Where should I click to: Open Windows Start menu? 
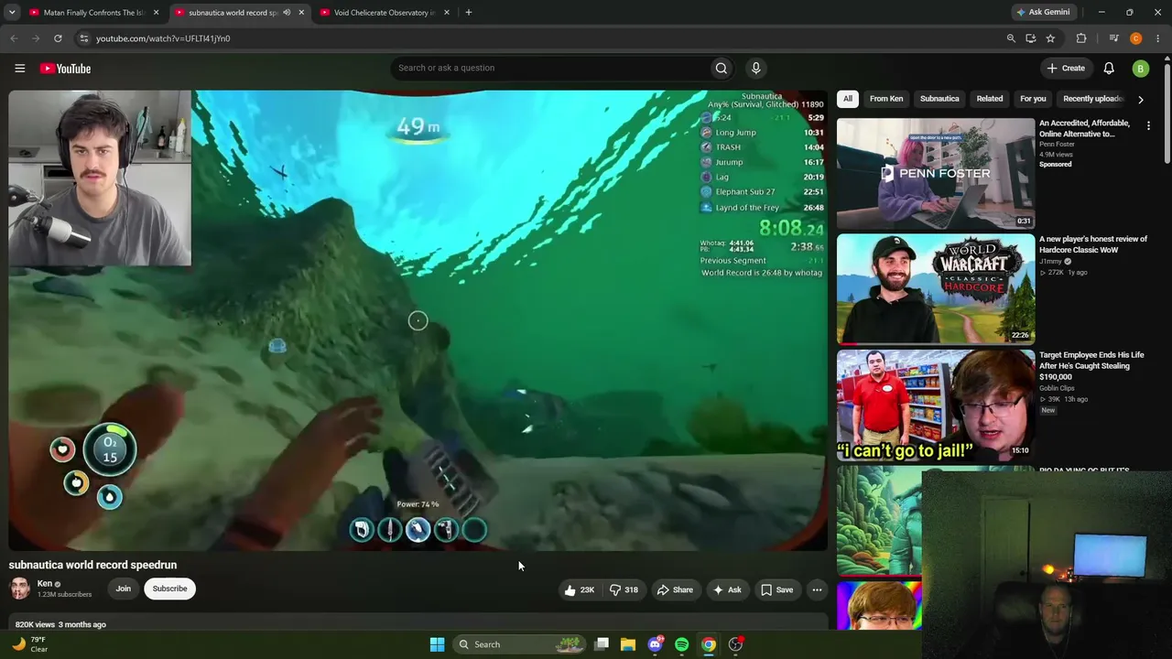coord(437,644)
